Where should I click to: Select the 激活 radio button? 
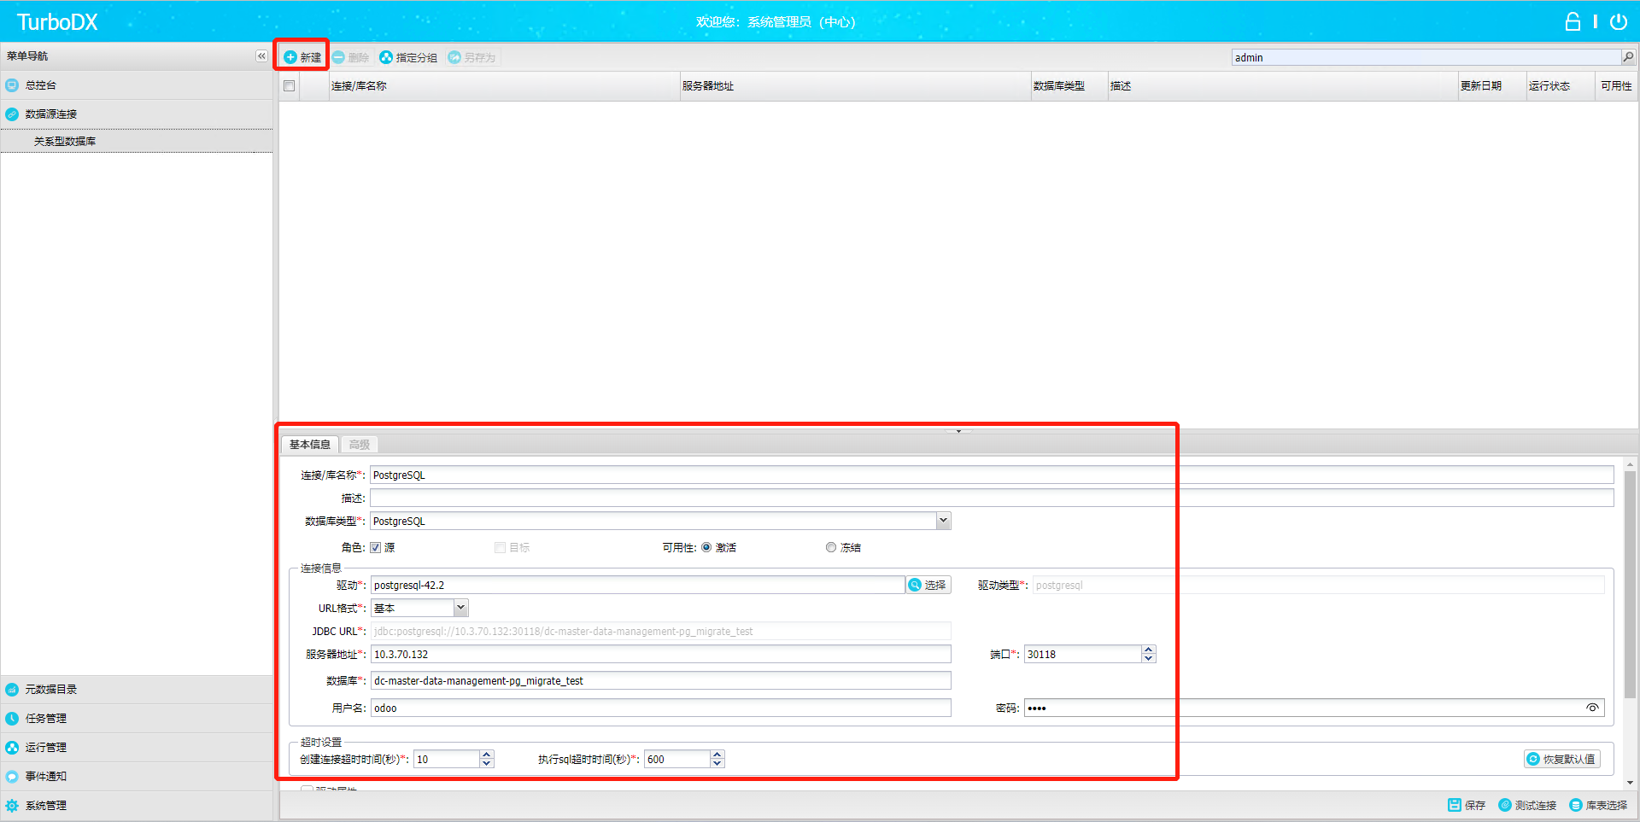pyautogui.click(x=706, y=548)
